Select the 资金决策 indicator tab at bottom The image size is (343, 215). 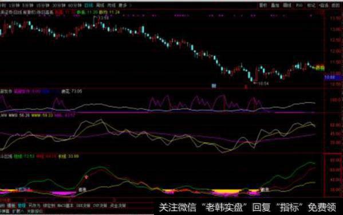click(118, 206)
